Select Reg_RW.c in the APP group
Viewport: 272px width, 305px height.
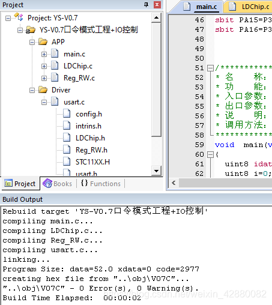click(79, 78)
